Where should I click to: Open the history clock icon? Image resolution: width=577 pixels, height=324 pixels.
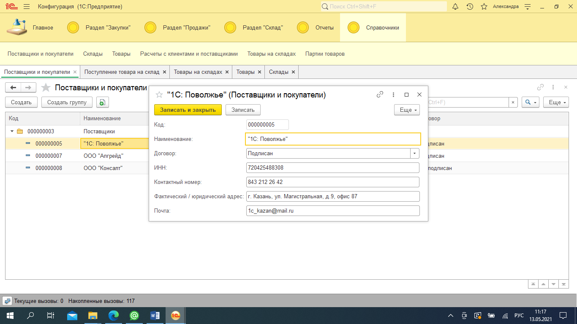[470, 6]
